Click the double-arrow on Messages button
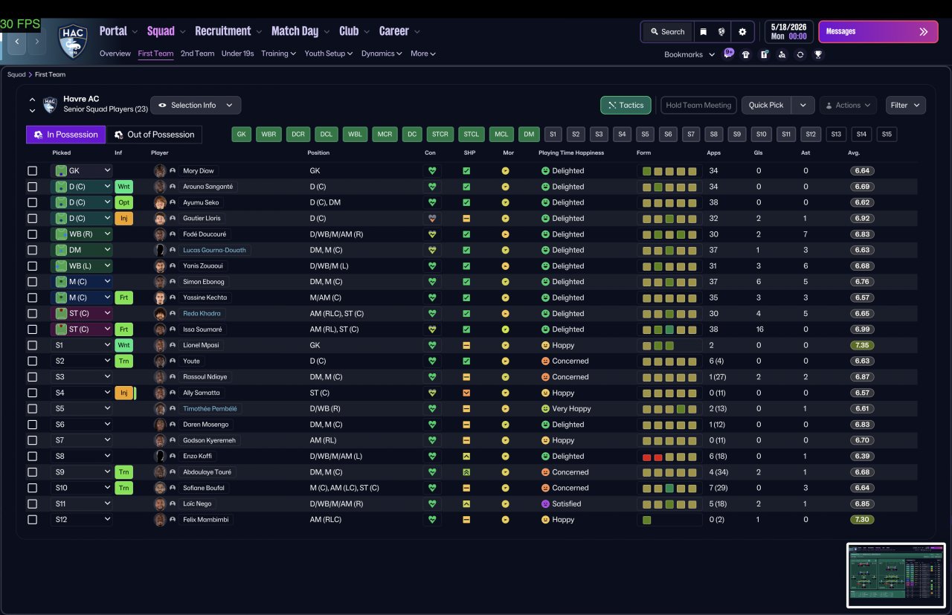The width and height of the screenshot is (952, 615). 924,32
